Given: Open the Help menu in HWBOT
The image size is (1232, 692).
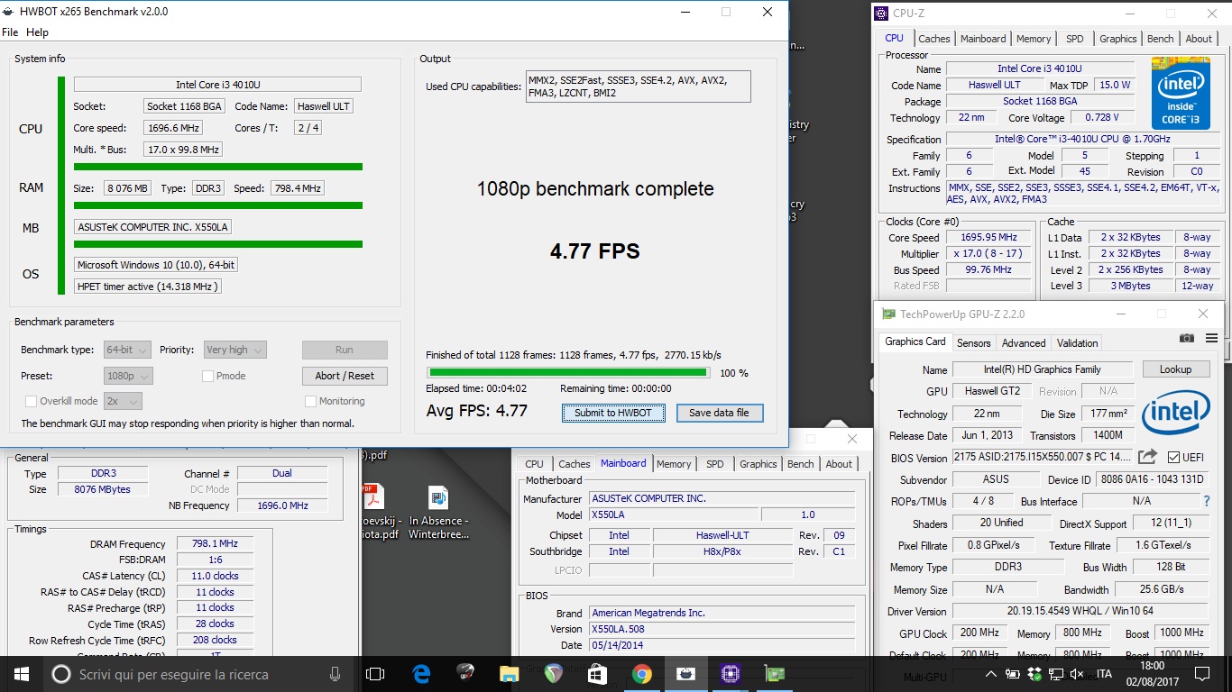Looking at the screenshot, I should coord(37,32).
